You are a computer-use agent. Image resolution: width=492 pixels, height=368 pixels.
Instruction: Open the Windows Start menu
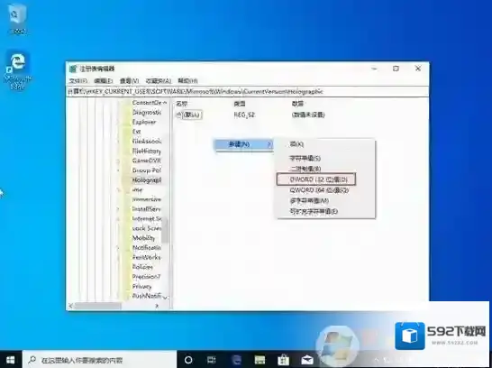pyautogui.click(x=11, y=360)
